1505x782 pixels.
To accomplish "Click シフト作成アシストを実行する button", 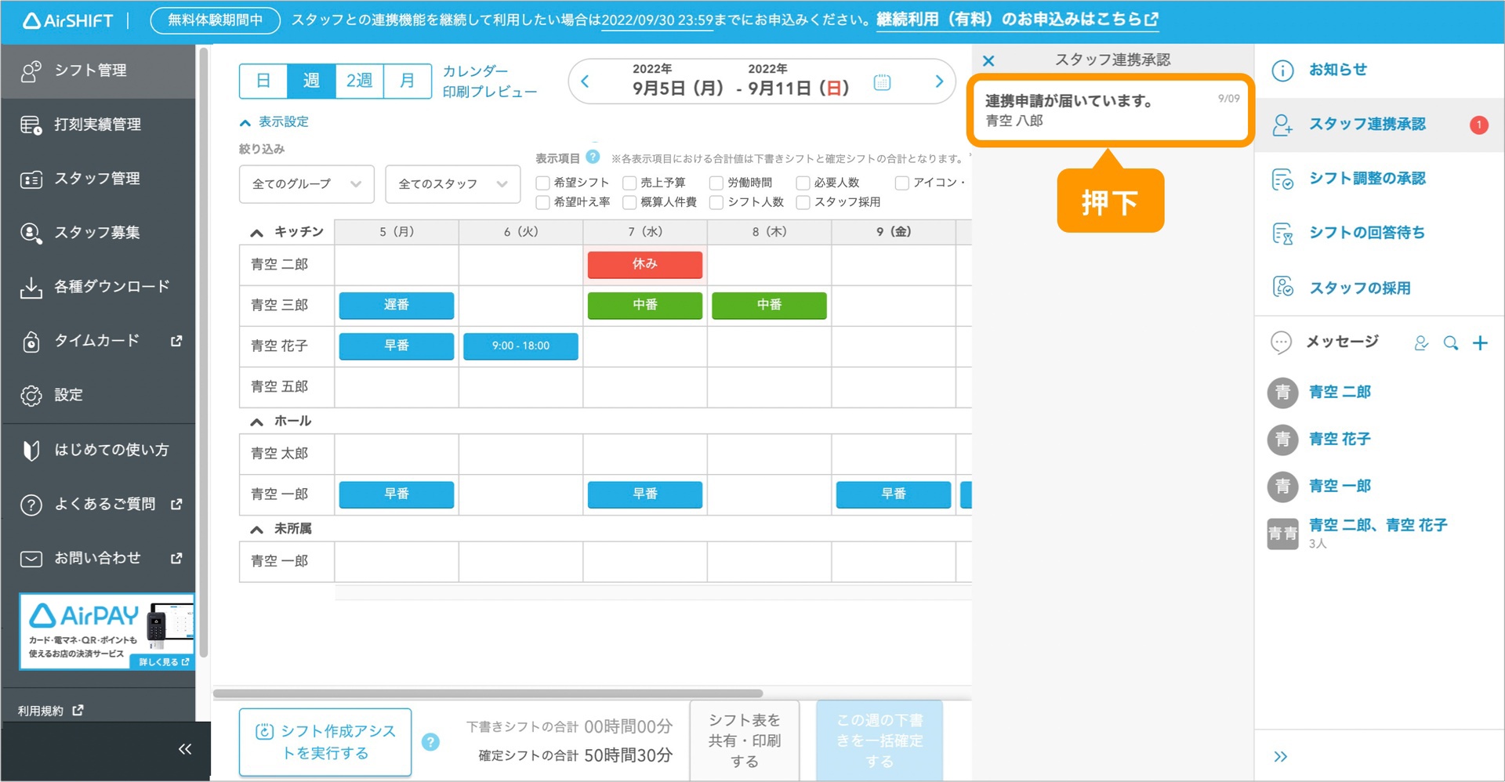I will (325, 742).
